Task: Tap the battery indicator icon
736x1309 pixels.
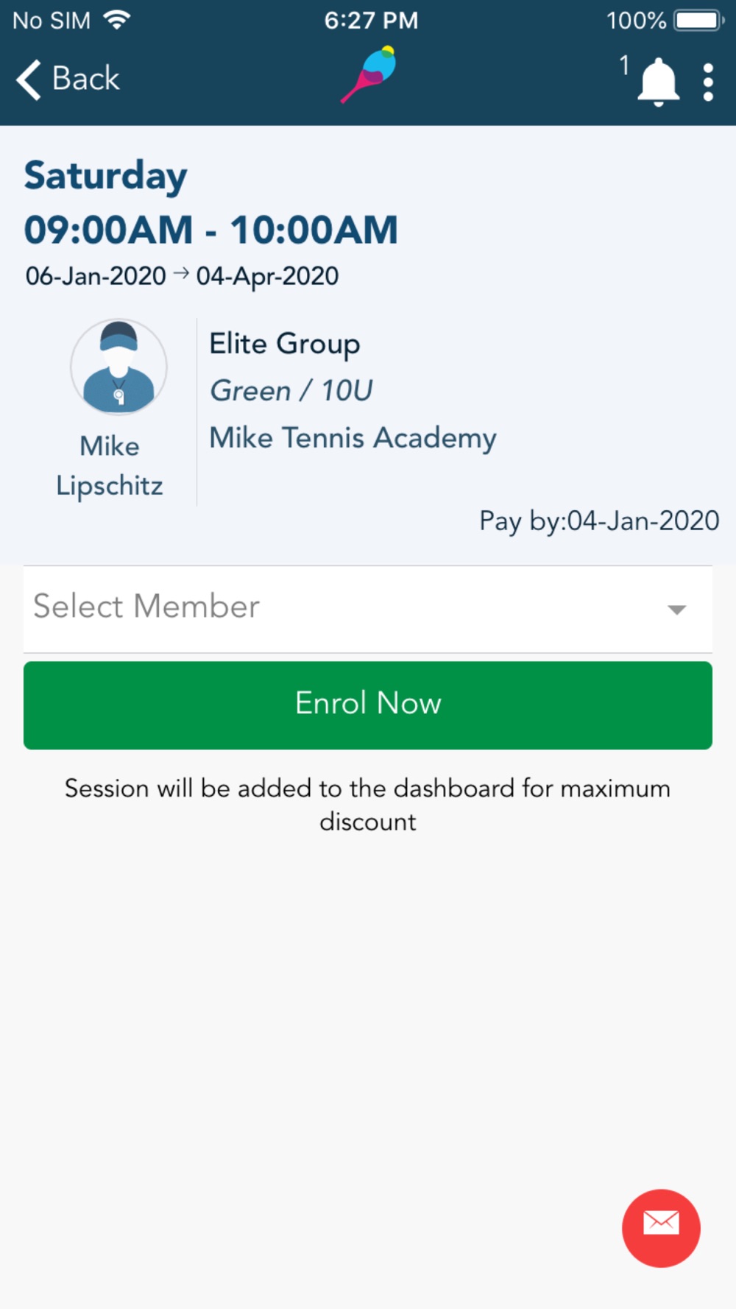Action: click(699, 20)
